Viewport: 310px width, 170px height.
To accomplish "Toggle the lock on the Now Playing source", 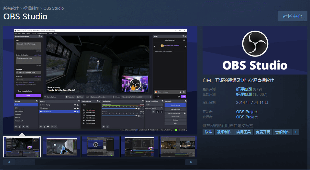I will click(x=78, y=105).
